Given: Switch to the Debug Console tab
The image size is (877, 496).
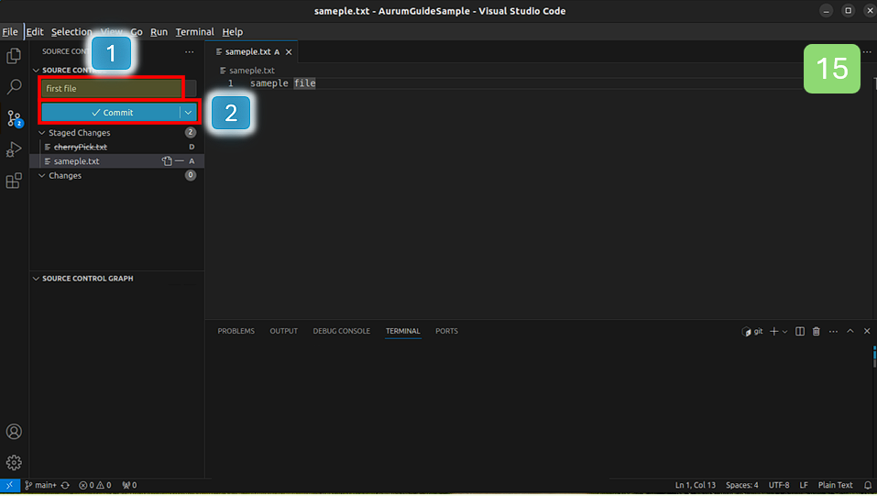Looking at the screenshot, I should point(341,331).
